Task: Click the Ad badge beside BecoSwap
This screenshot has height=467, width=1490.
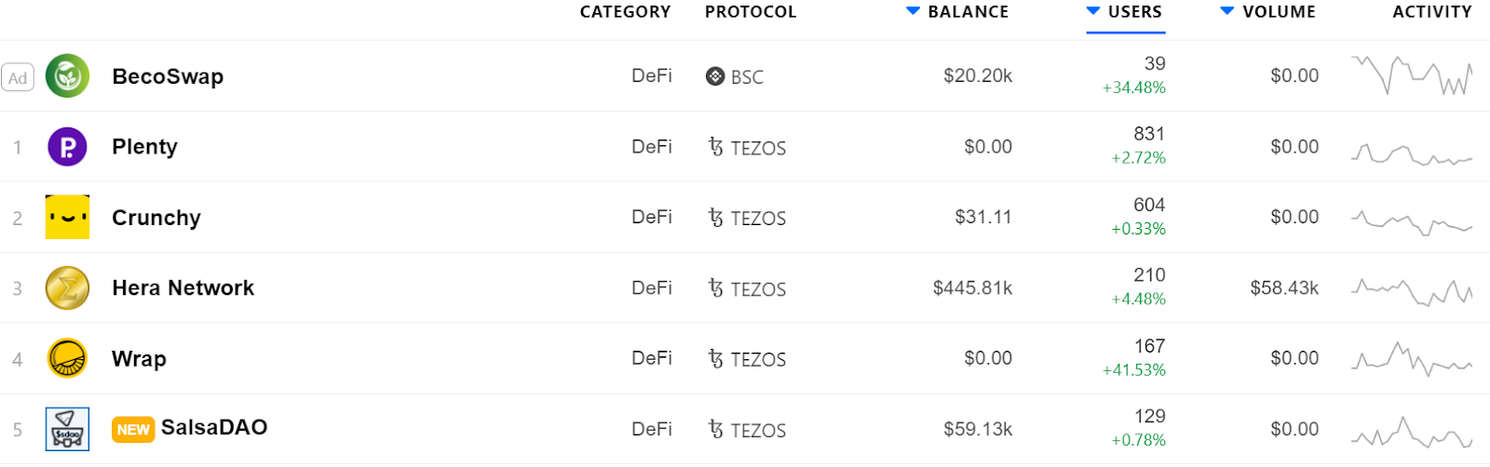Action: [x=18, y=78]
